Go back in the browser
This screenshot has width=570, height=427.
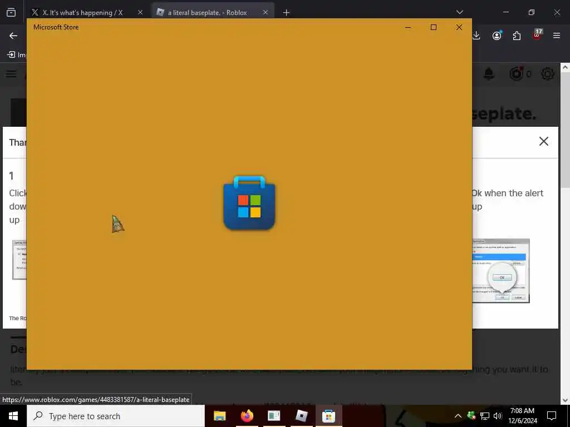[13, 36]
